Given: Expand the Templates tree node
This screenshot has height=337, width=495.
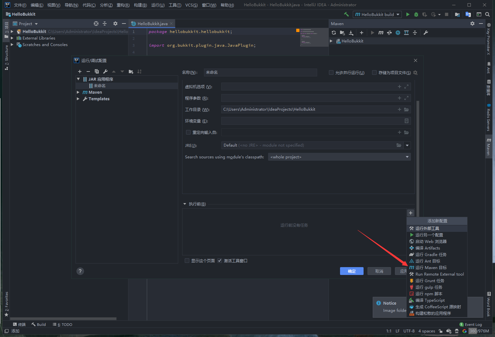Looking at the screenshot, I should click(x=78, y=99).
